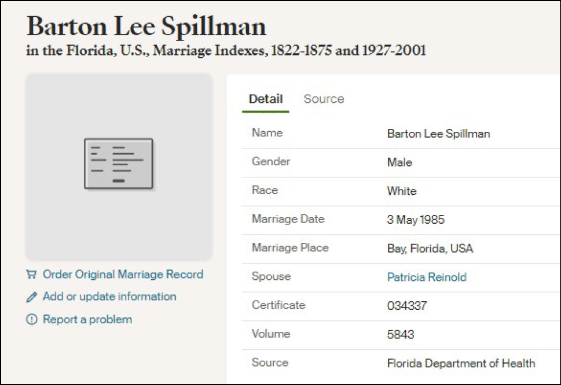Click the Florida Marriage Indexes collection subtitle

(226, 51)
